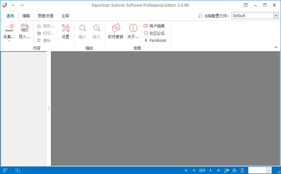This screenshot has height=174, width=281.
Task: Click the ribbon display options icon
Action: click(246, 5)
